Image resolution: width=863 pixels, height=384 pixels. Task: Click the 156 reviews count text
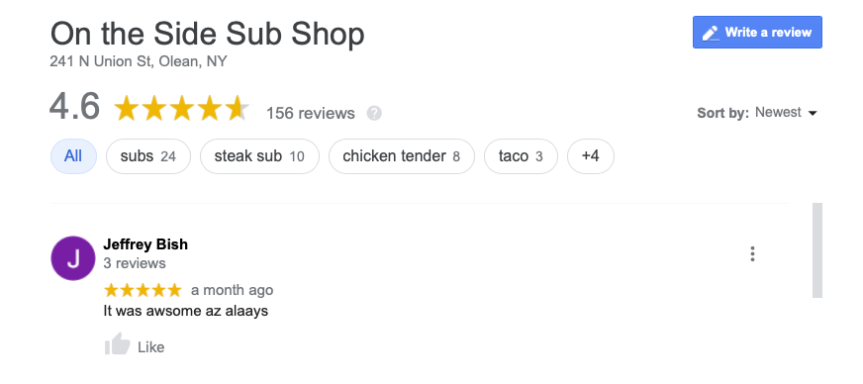point(311,114)
